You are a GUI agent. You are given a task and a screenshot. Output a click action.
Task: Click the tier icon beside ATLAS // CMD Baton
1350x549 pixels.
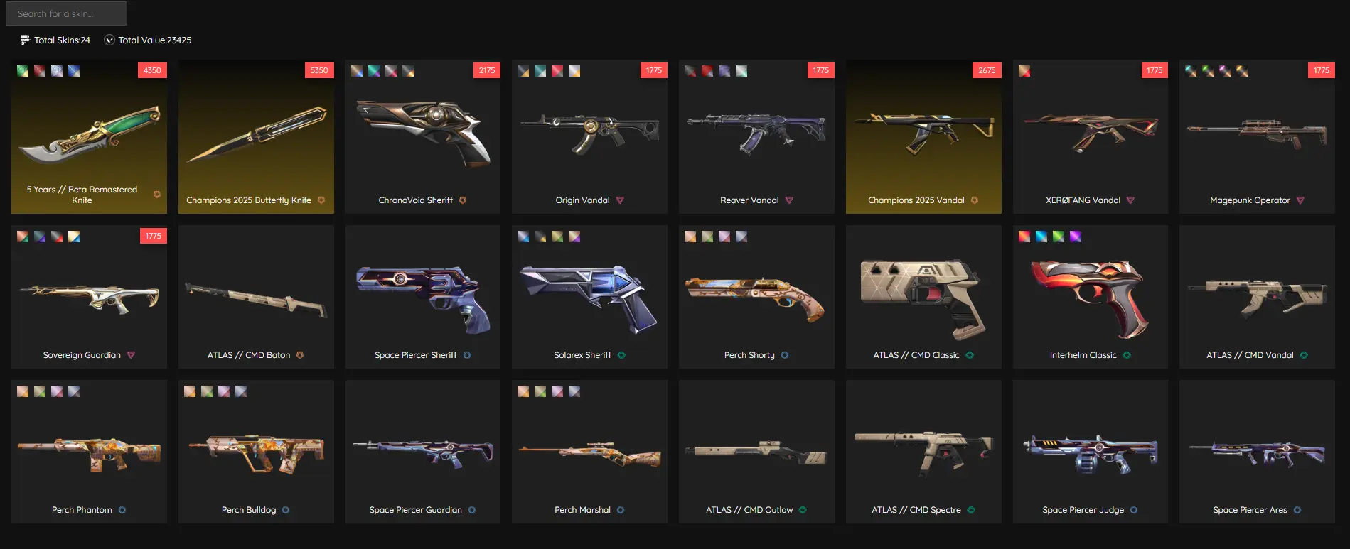click(x=300, y=355)
